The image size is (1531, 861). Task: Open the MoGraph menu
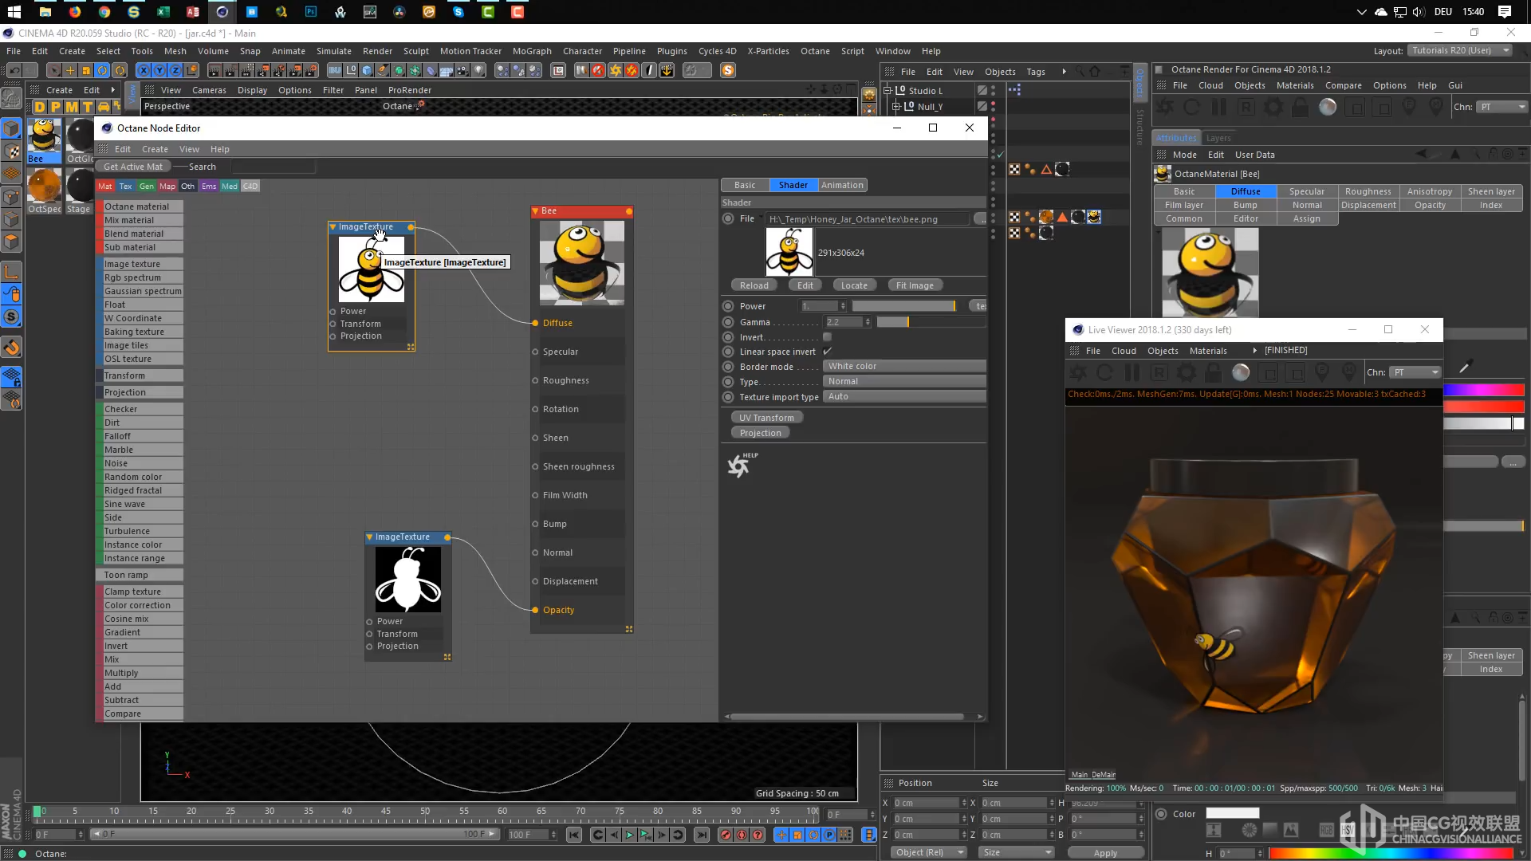coord(532,51)
